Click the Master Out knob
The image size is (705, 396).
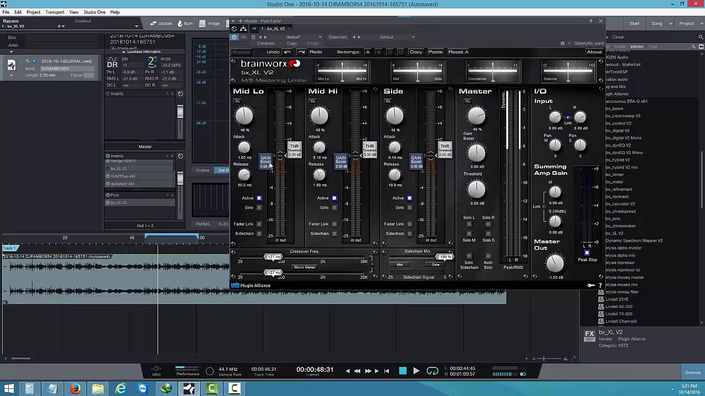[x=555, y=263]
